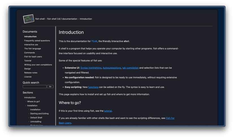Click the fish-shell logo icon
Image resolution: width=234 pixels, height=138 pixels.
29,19
